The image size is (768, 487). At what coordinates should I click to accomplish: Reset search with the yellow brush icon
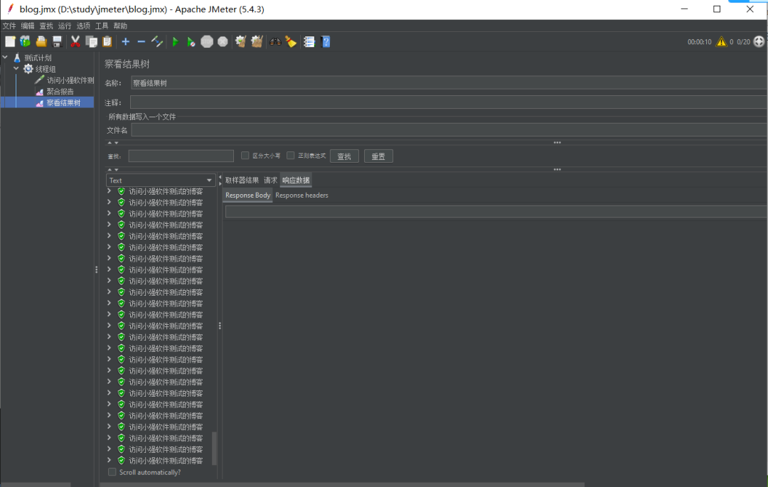click(x=291, y=42)
